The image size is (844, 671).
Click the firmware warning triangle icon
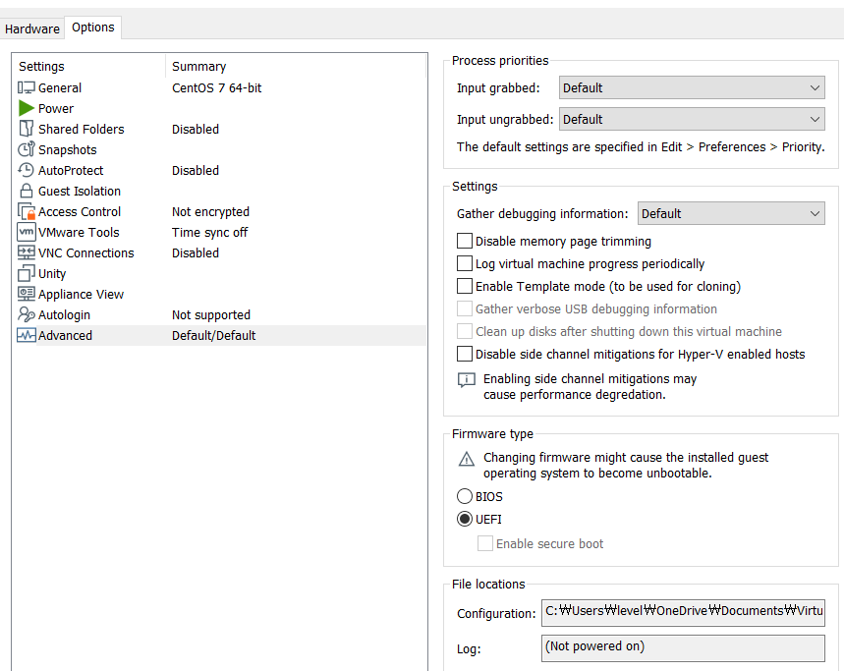pos(466,459)
